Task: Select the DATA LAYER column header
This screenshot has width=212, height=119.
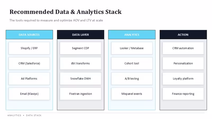Action: click(81, 35)
